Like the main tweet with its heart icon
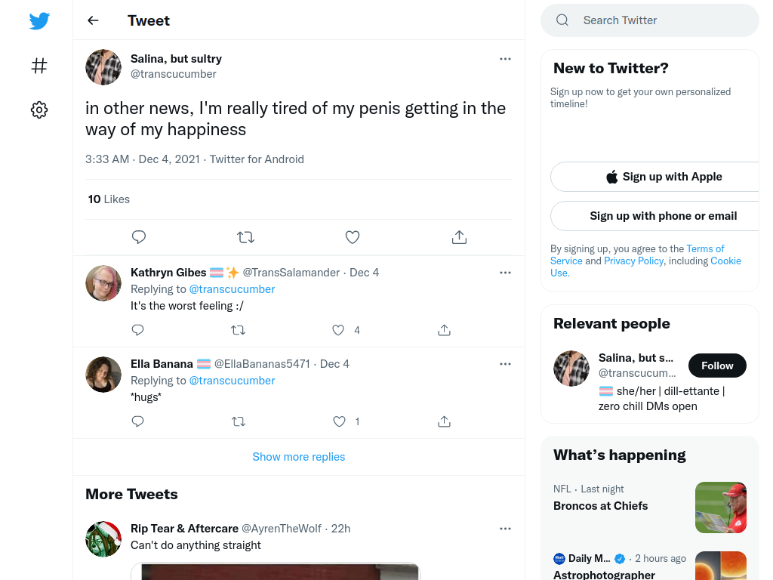 (353, 237)
